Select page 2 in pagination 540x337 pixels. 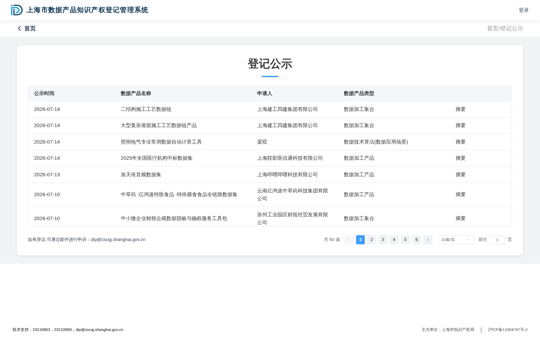tap(372, 240)
